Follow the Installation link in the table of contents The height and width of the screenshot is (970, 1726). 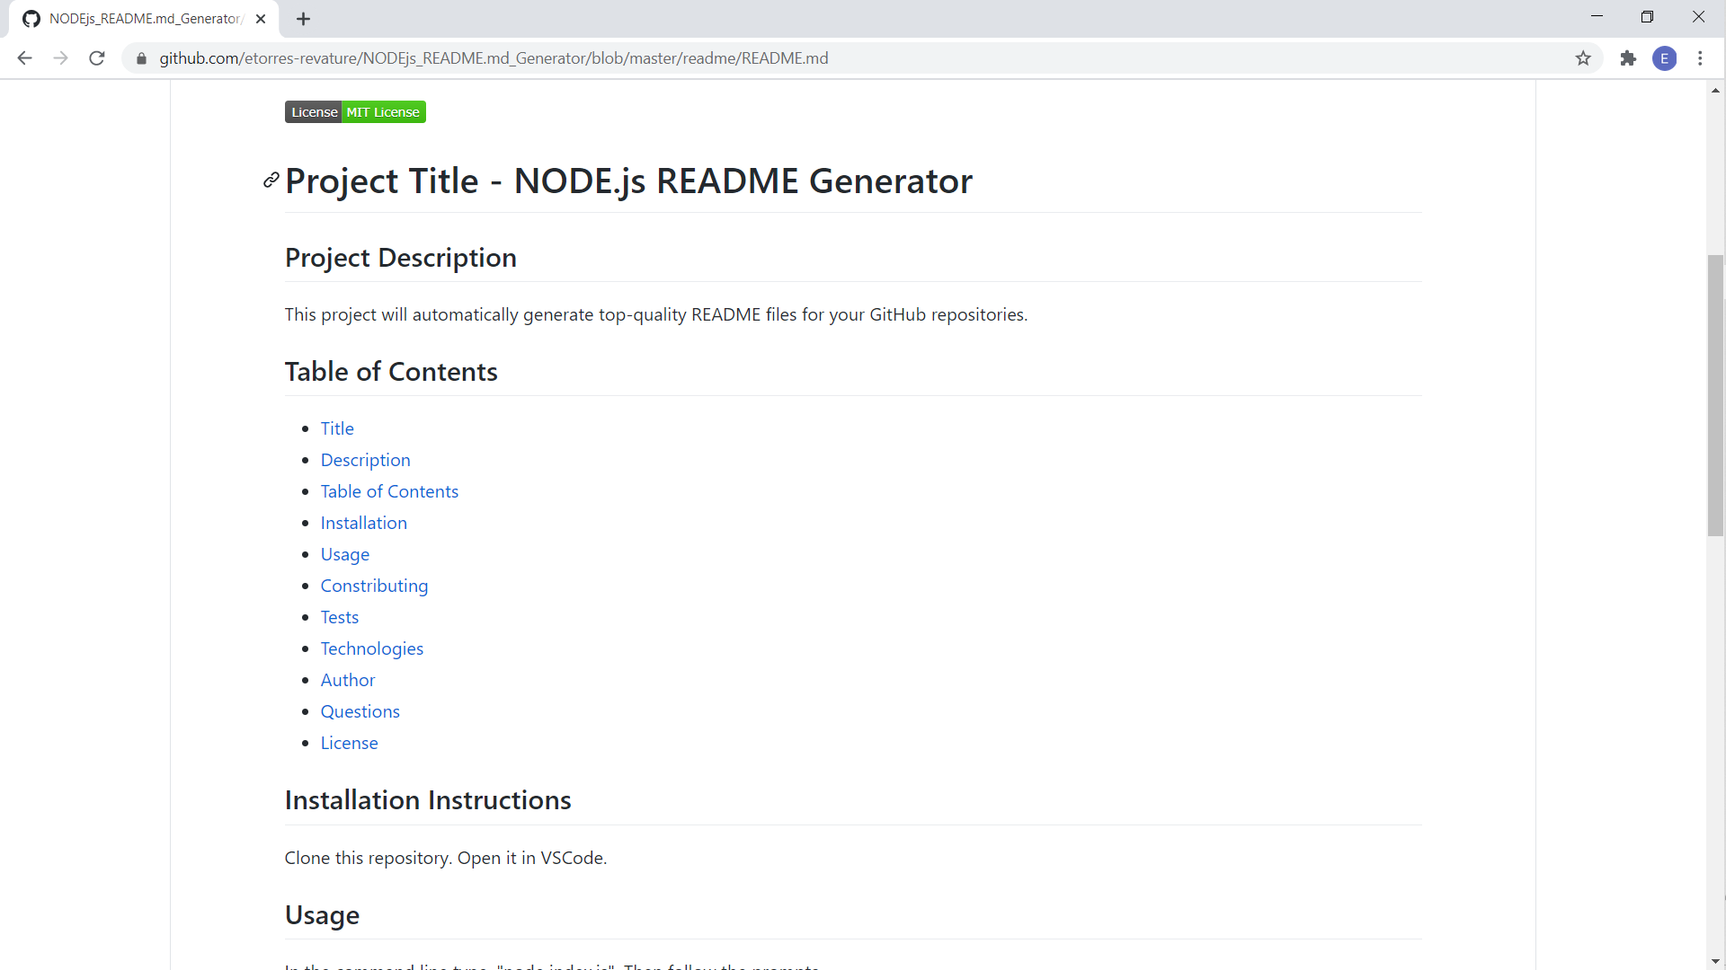tap(363, 523)
